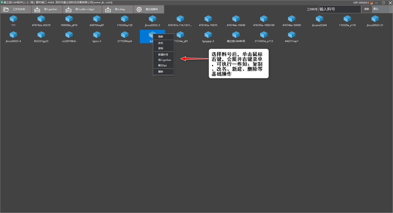
Task: Select job icon 嘉立创CAM料号
Action: 236,37
